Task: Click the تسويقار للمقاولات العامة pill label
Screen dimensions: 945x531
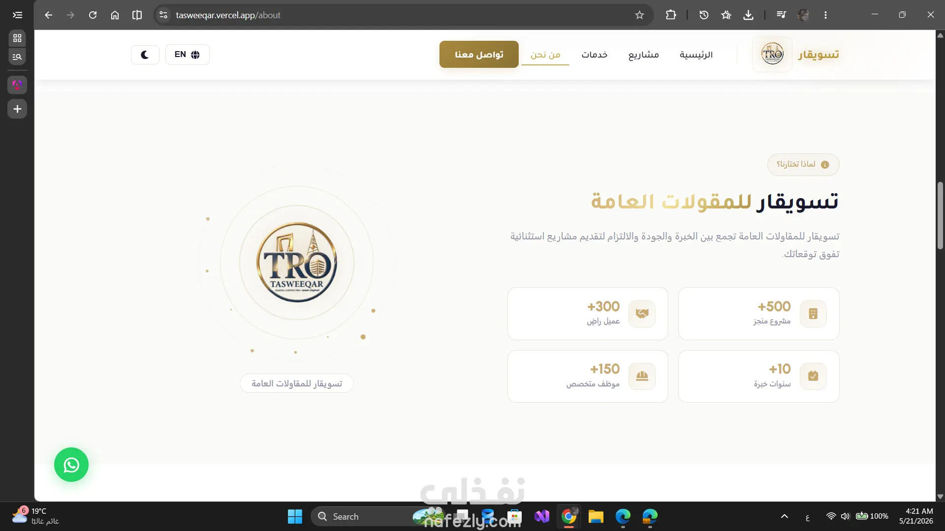Action: tap(297, 383)
